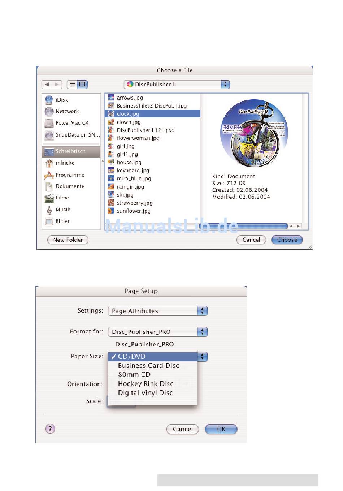
Task: Select the miro_blue.jpg file name
Action: point(134,178)
